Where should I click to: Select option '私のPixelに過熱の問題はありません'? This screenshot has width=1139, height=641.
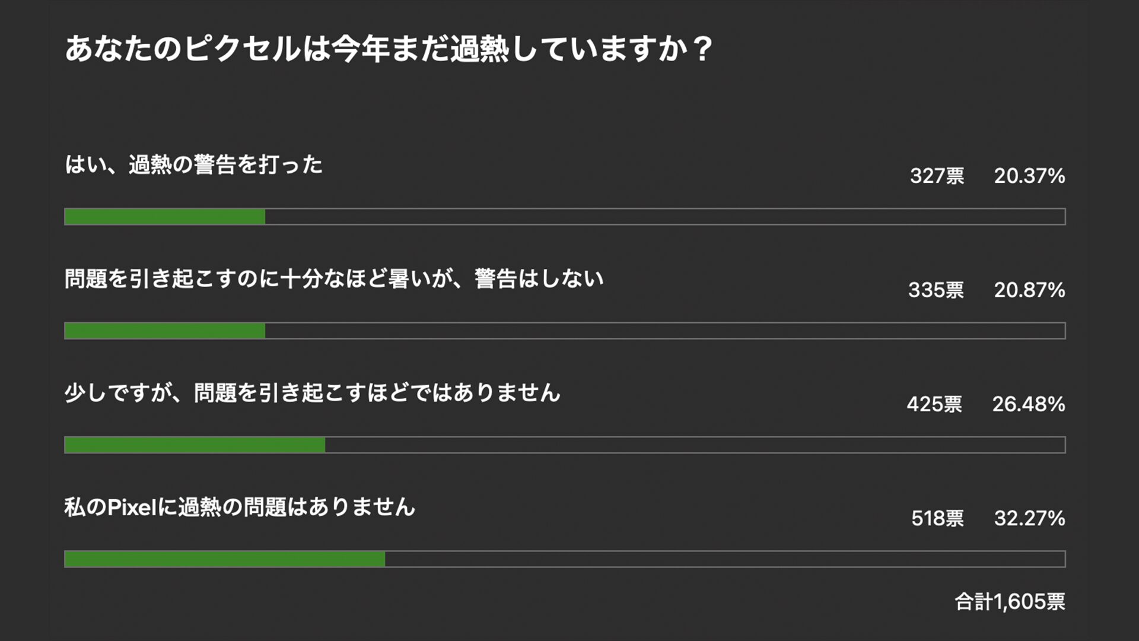(x=240, y=507)
